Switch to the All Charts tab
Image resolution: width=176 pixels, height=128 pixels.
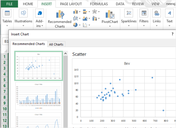pyautogui.click(x=56, y=44)
